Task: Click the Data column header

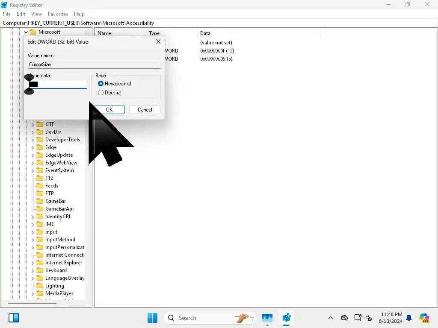Action: (x=205, y=33)
